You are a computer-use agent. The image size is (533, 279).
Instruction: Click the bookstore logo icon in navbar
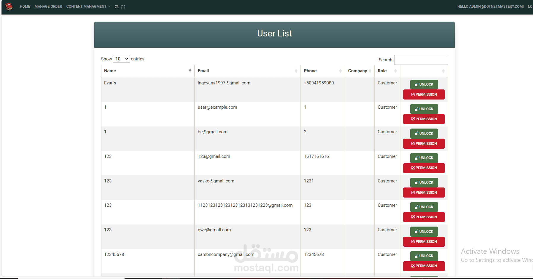click(9, 7)
